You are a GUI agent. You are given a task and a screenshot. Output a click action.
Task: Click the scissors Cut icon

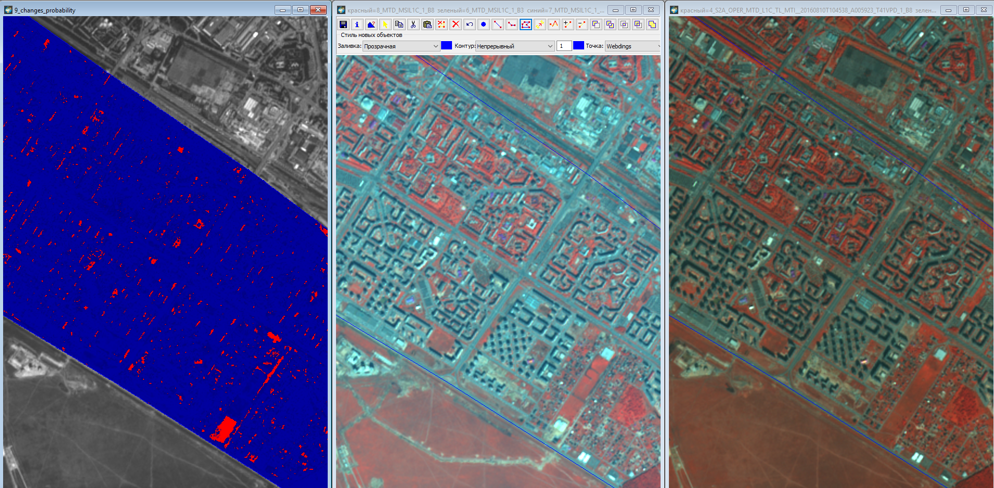click(413, 24)
